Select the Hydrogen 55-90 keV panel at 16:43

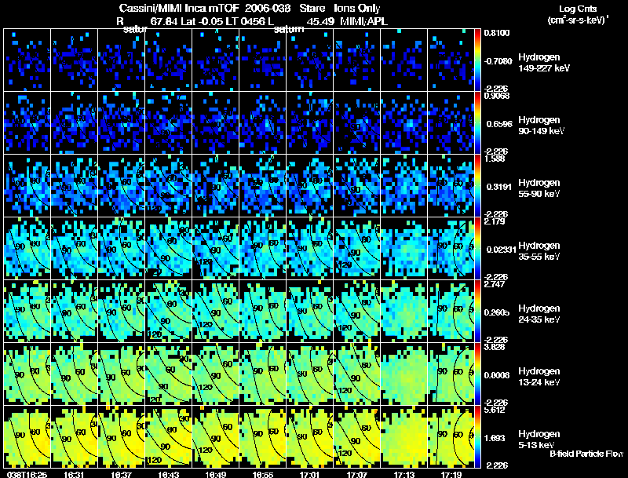pos(168,186)
